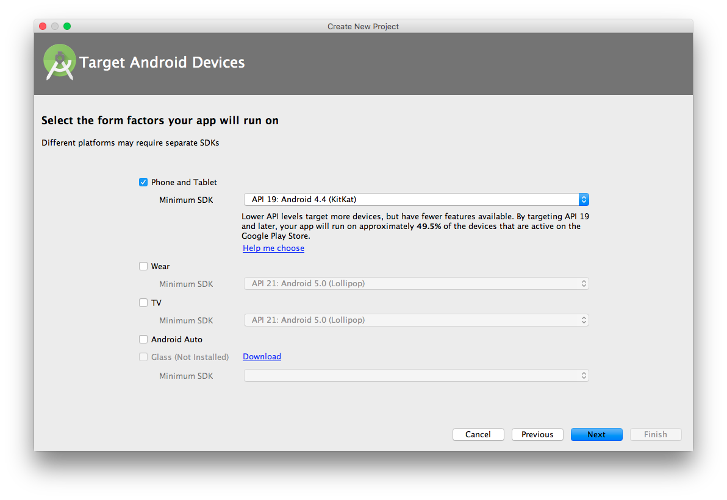
Task: Click the Download link for Glass
Action: [262, 357]
